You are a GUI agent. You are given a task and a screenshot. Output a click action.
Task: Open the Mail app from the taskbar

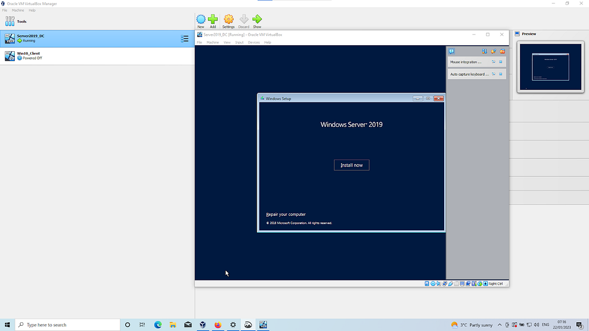(x=188, y=325)
